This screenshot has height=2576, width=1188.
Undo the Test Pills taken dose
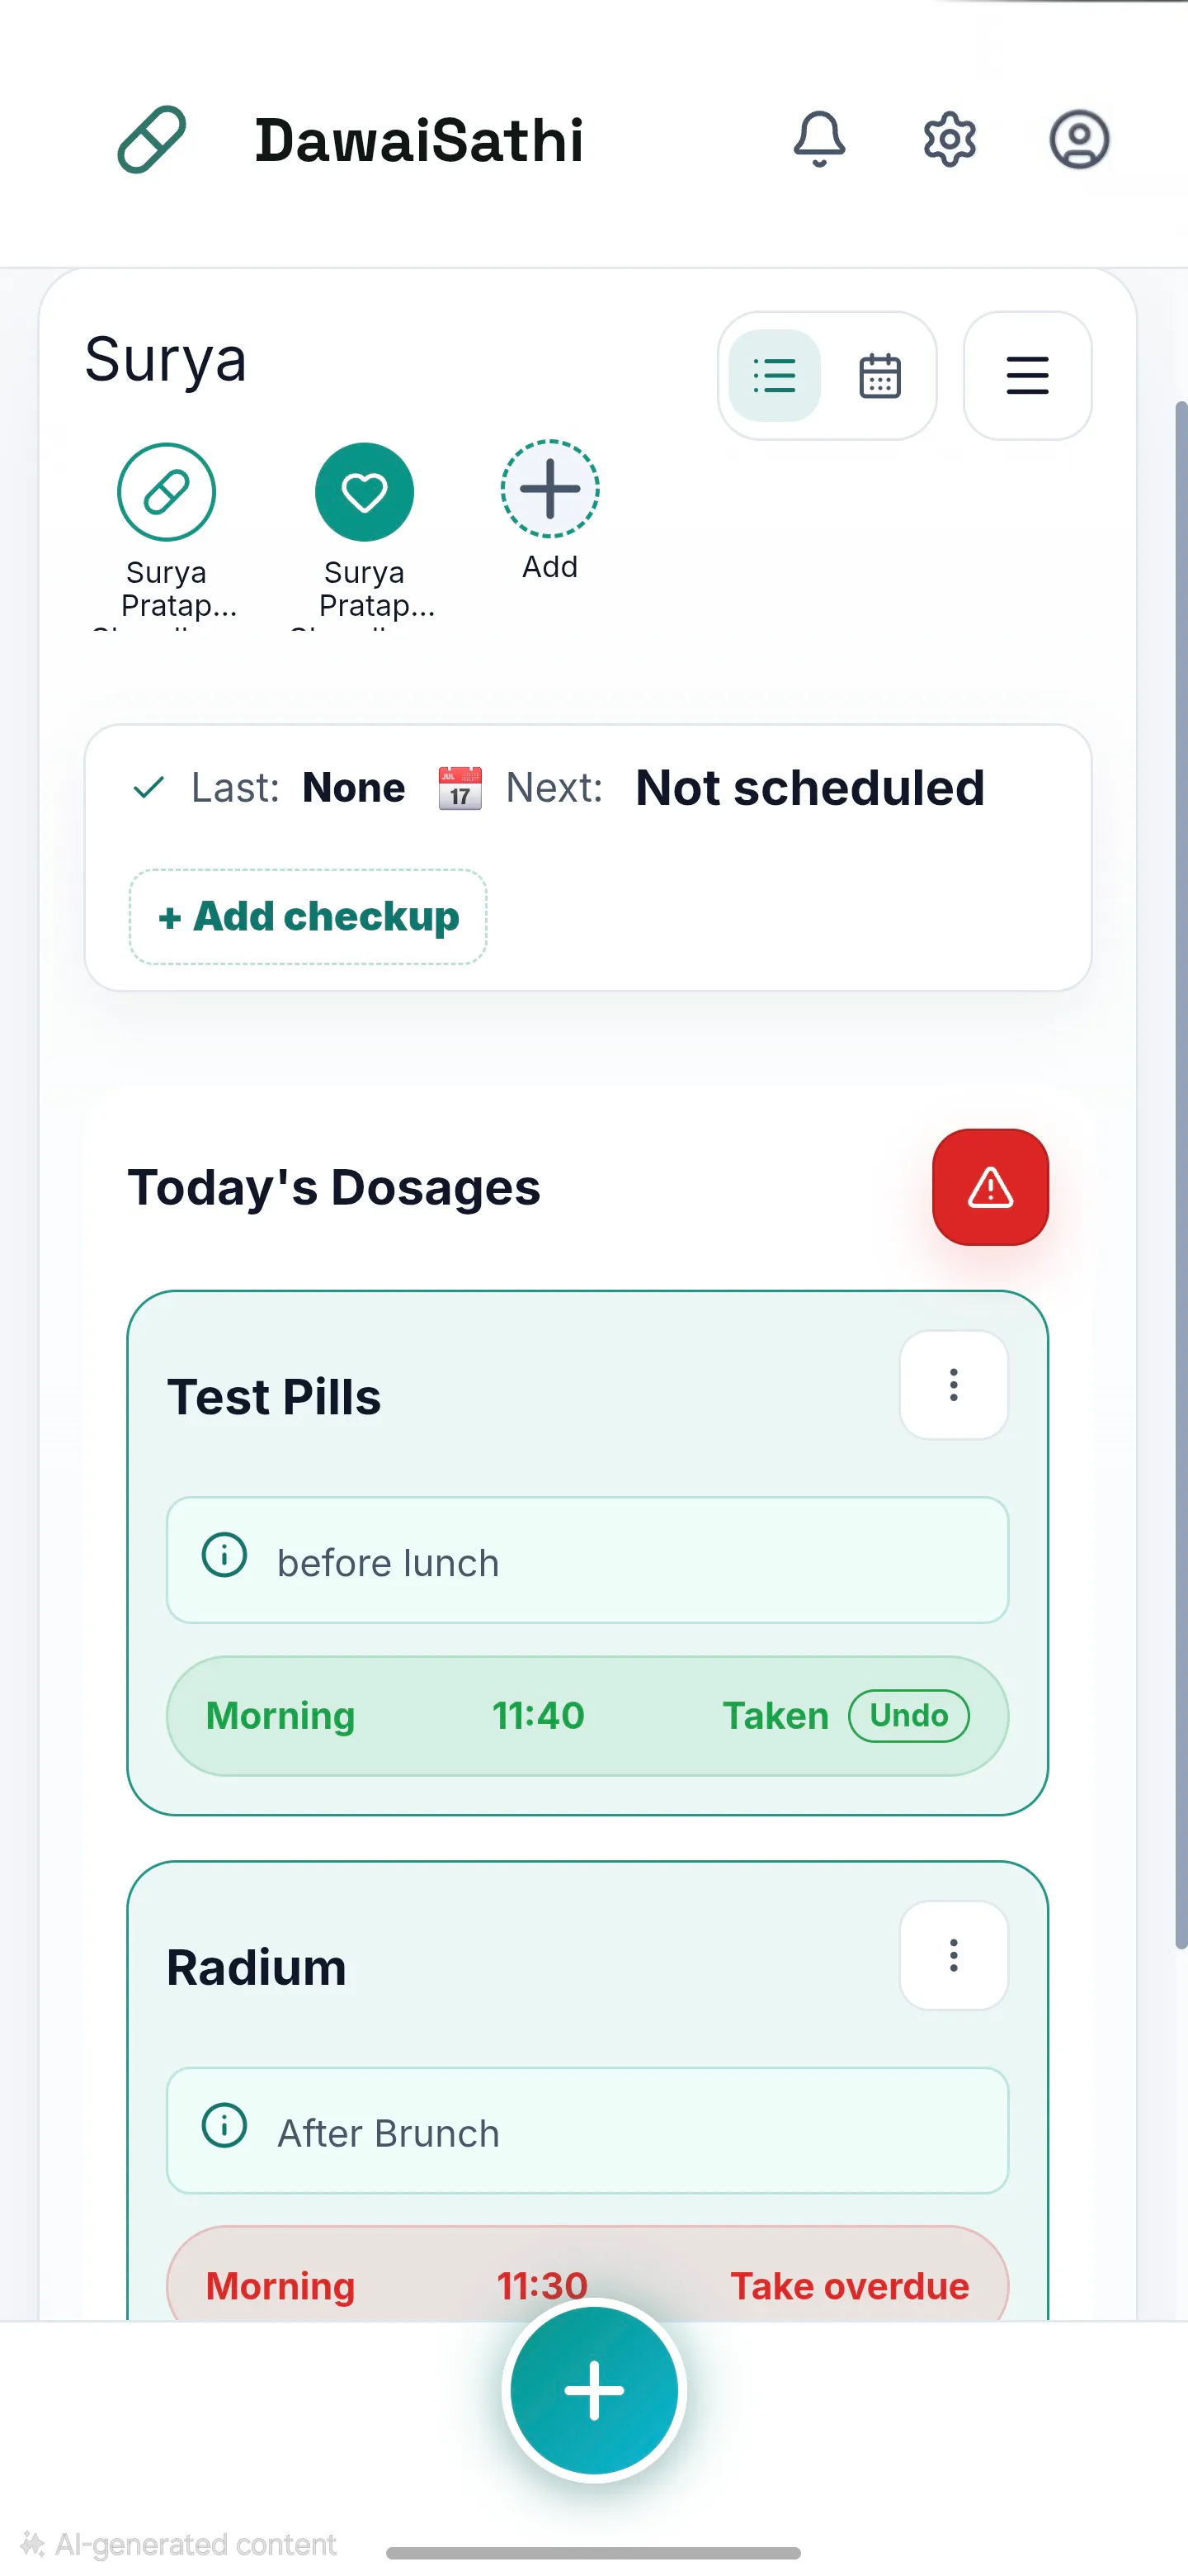click(908, 1716)
